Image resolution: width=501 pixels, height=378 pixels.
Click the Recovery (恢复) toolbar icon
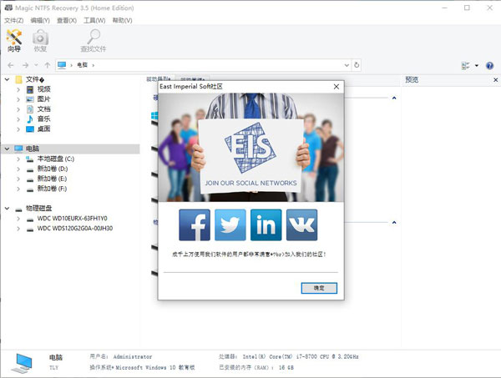click(x=40, y=41)
